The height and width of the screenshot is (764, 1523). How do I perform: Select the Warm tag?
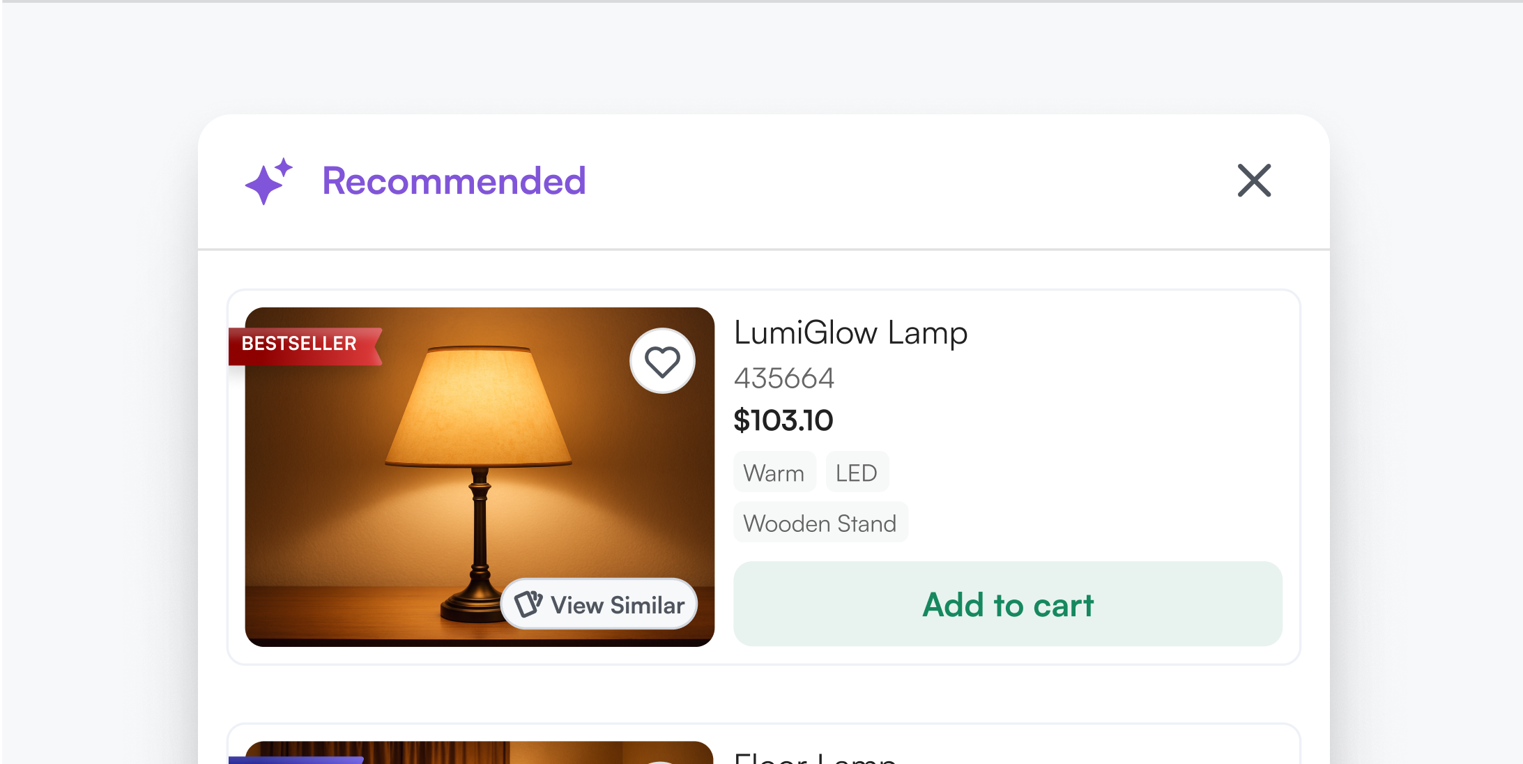(774, 473)
